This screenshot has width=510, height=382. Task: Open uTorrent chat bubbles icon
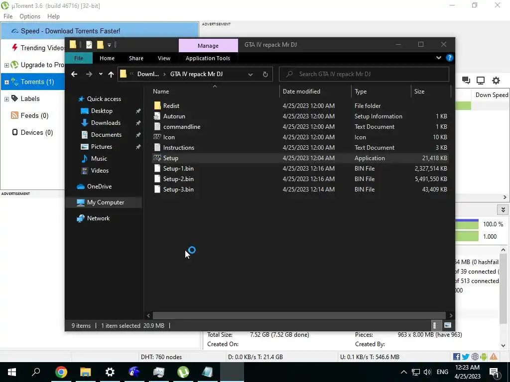(466, 80)
